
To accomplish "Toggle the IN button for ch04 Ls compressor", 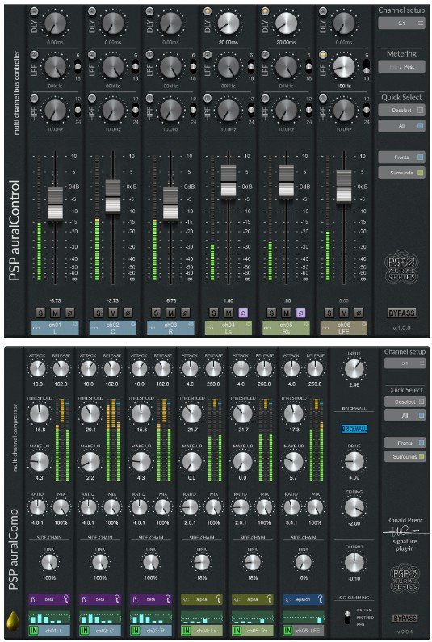I will point(186,630).
